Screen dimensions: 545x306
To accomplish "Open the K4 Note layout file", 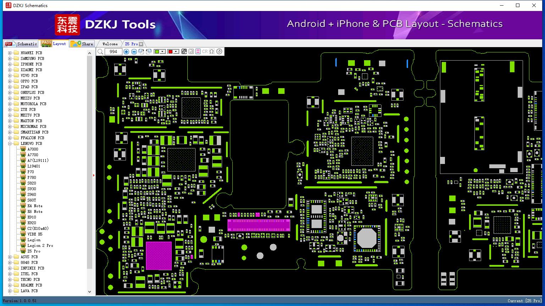I will (x=35, y=206).
